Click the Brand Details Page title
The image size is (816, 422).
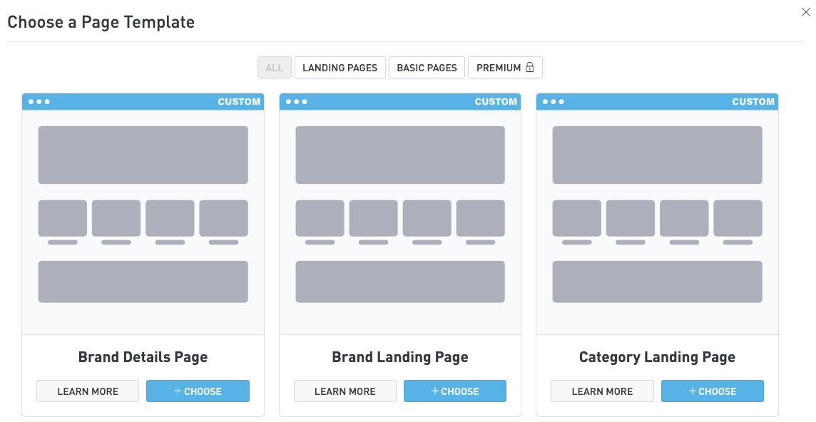click(143, 357)
